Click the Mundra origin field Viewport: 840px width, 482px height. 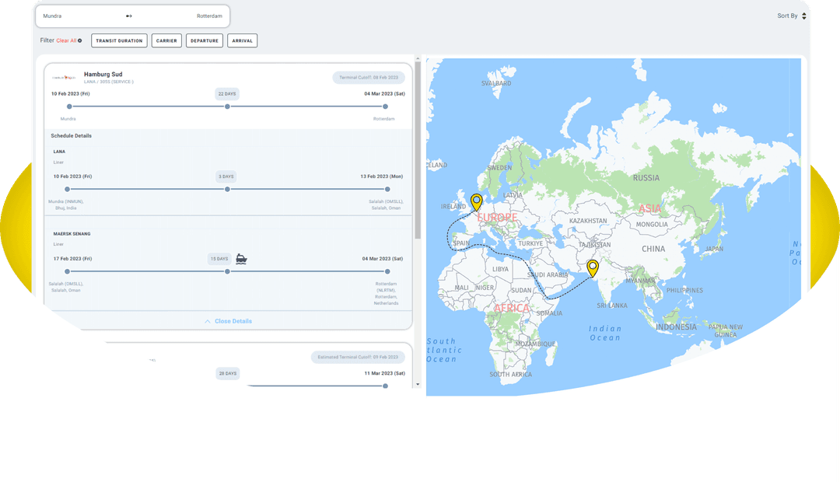(53, 16)
